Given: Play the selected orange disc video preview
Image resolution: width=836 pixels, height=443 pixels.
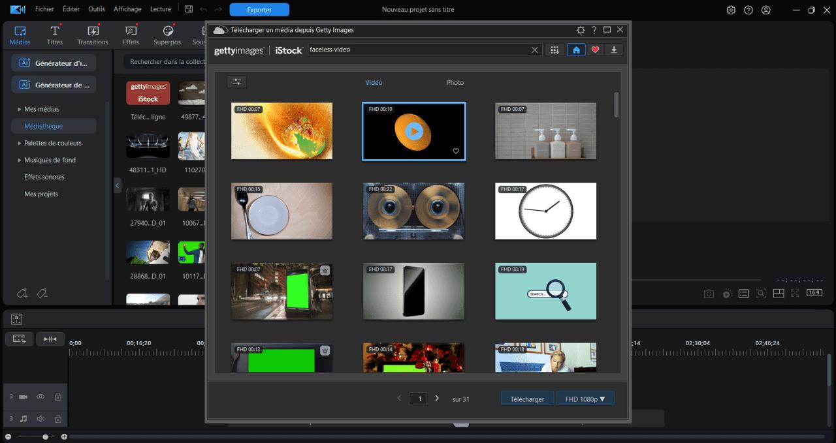Looking at the screenshot, I should (413, 131).
